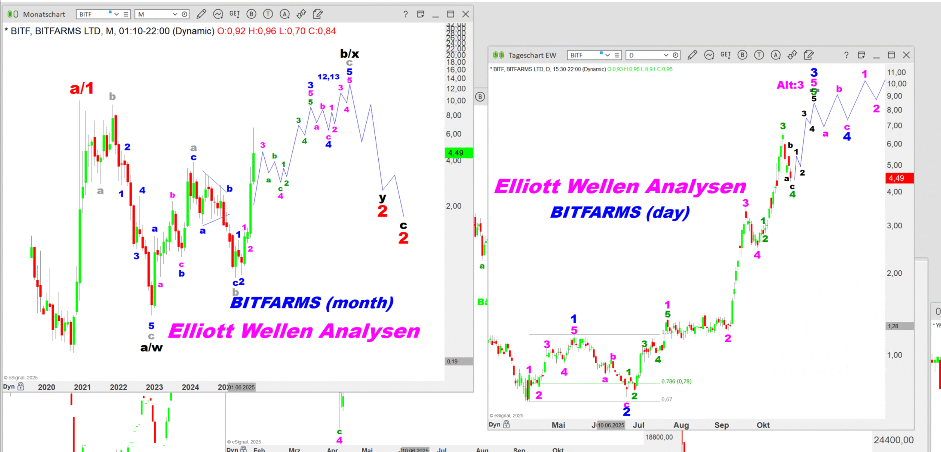Toggle the Dyn lock in Tageschart EW
The height and width of the screenshot is (452, 941).
point(507,425)
